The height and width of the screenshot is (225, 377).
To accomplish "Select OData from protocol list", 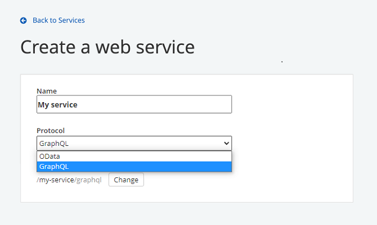I will pos(50,157).
